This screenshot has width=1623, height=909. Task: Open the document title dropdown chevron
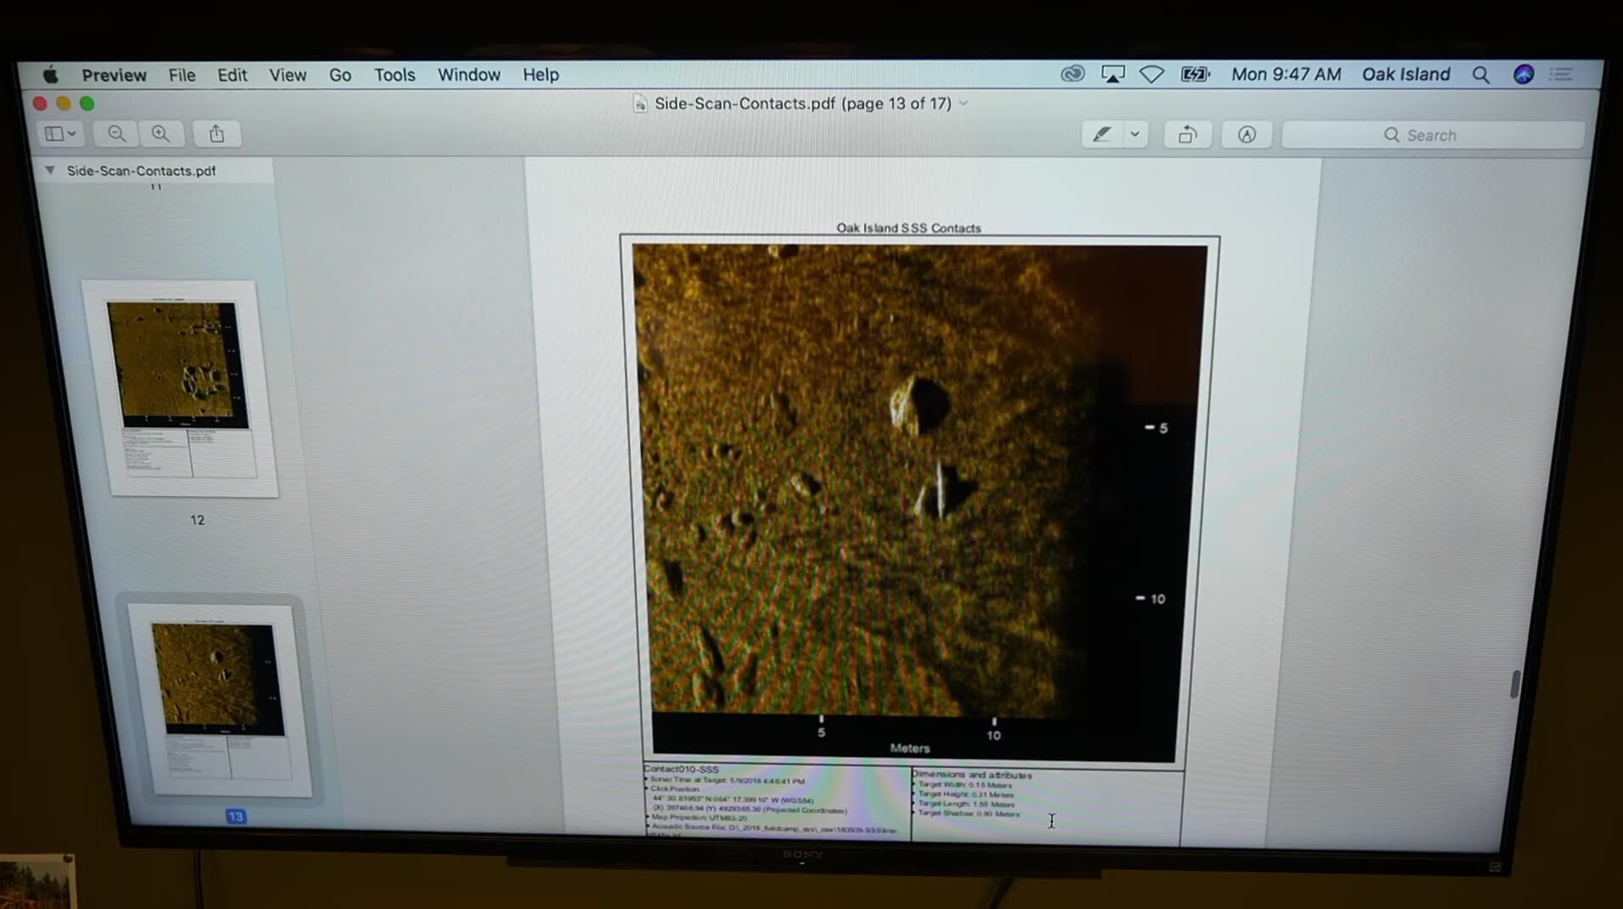964,104
